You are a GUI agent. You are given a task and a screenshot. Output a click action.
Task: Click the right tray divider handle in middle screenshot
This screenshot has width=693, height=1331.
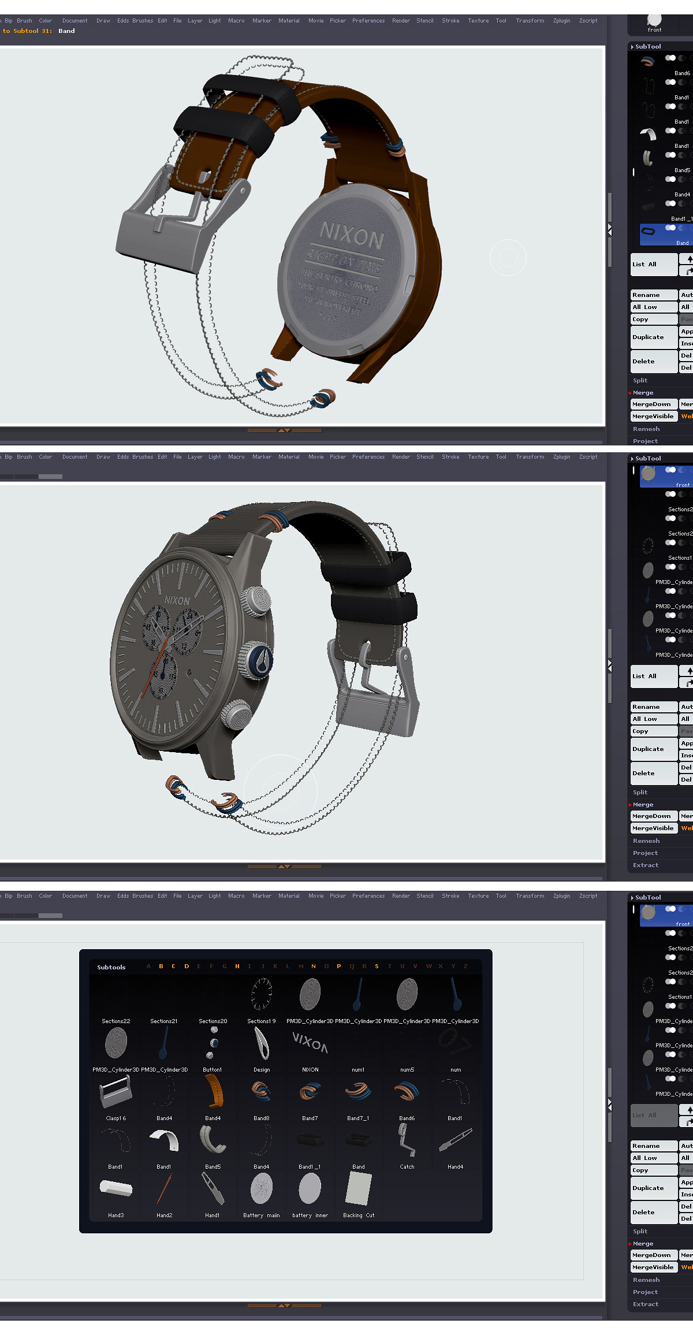[x=609, y=667]
